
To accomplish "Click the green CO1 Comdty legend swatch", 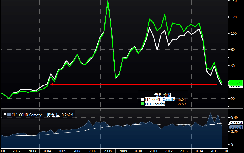I will click(142, 104).
